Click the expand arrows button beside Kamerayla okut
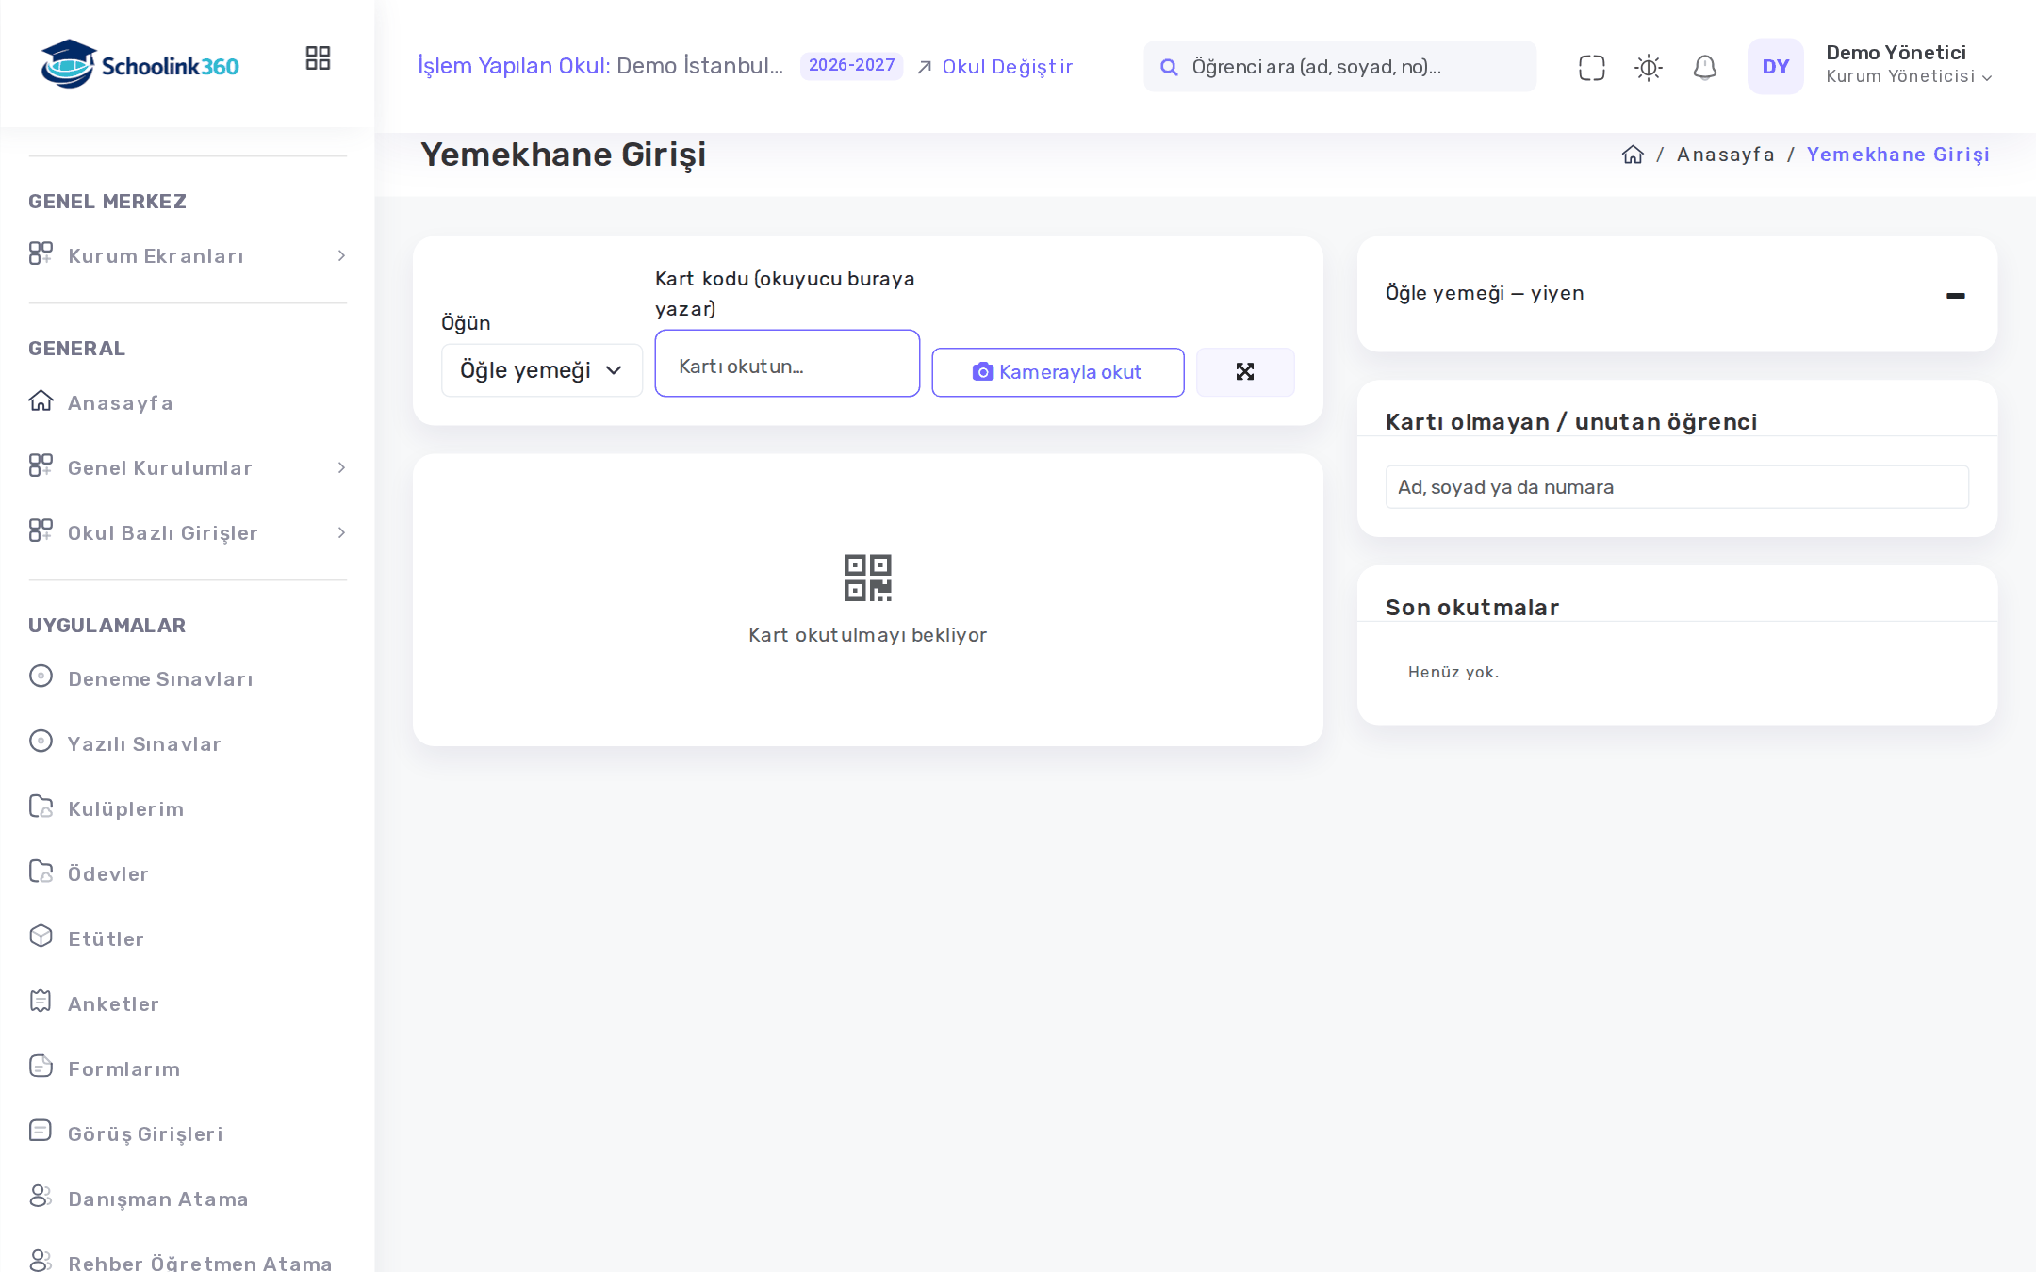The image size is (2036, 1272). tap(1244, 372)
